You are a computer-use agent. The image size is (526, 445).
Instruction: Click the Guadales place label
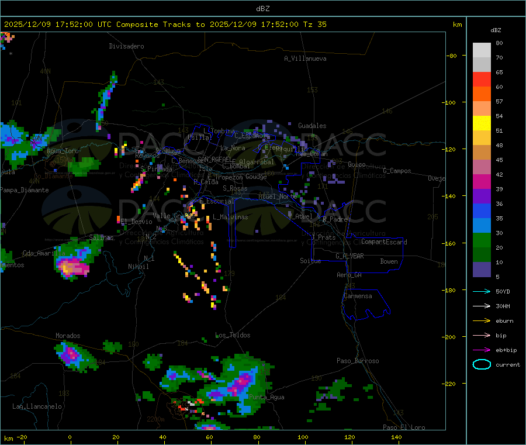(x=312, y=126)
